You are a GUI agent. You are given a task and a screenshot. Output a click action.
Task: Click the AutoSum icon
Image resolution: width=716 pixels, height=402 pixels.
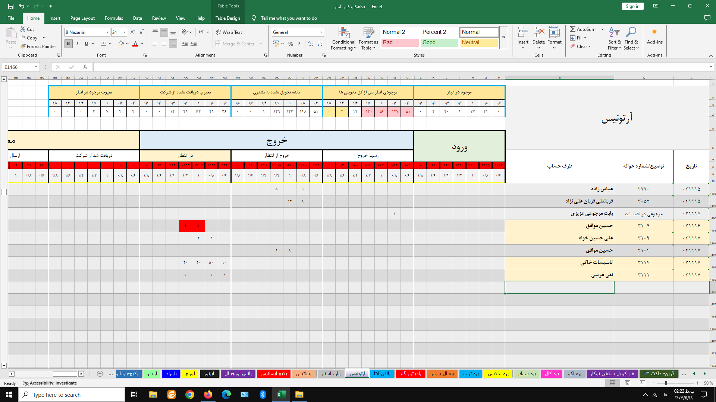[x=573, y=29]
